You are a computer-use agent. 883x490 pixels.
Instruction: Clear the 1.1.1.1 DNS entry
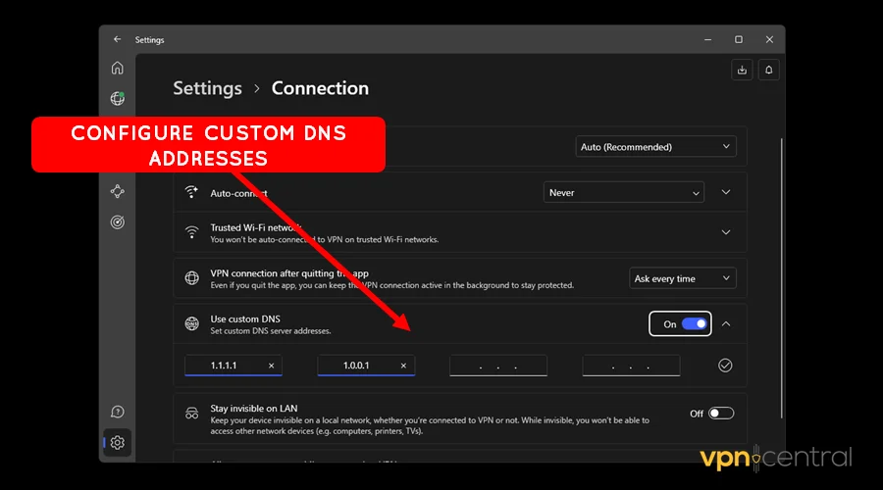coord(271,366)
